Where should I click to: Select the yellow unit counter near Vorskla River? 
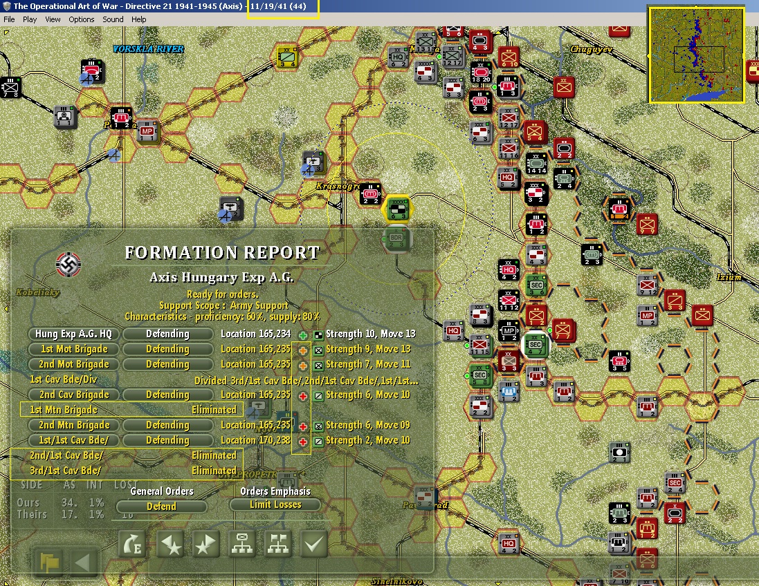[286, 57]
